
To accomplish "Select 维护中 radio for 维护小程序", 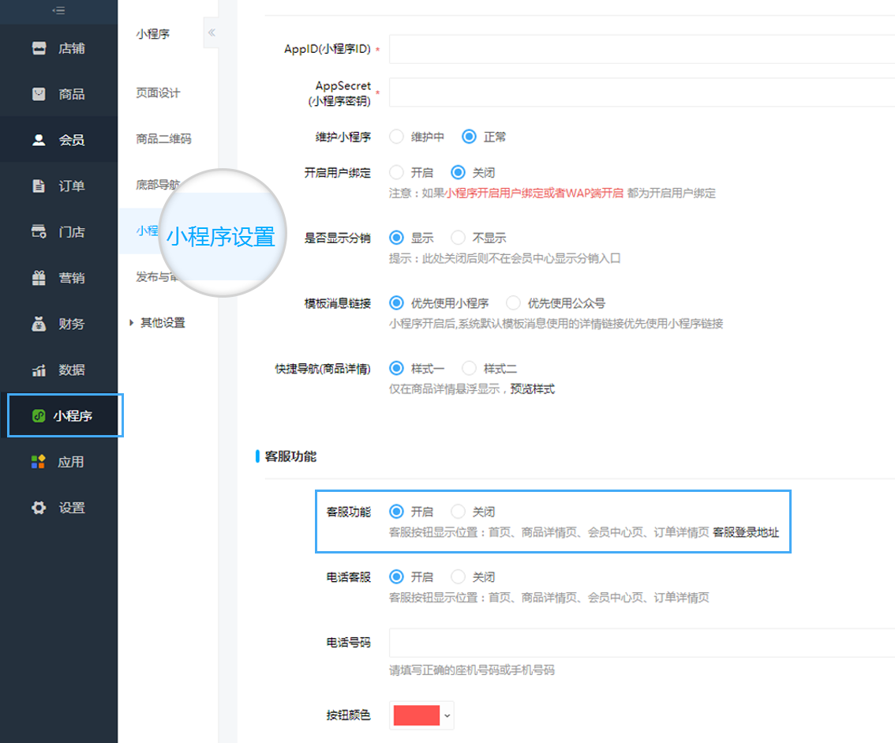I will pos(396,136).
